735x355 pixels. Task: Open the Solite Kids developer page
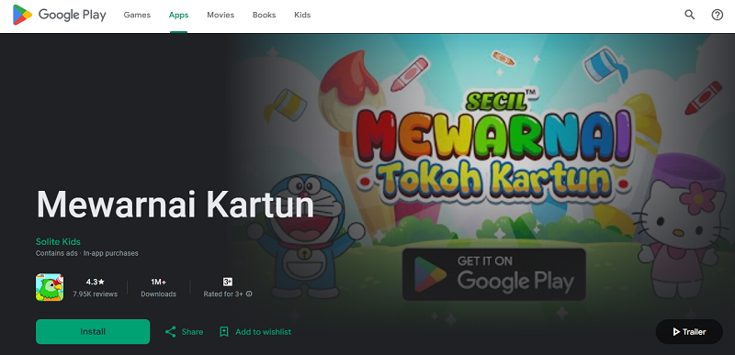point(58,242)
